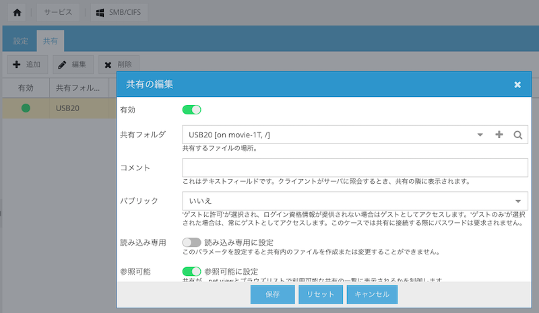Go to home via the house icon
The image size is (539, 313).
click(17, 13)
